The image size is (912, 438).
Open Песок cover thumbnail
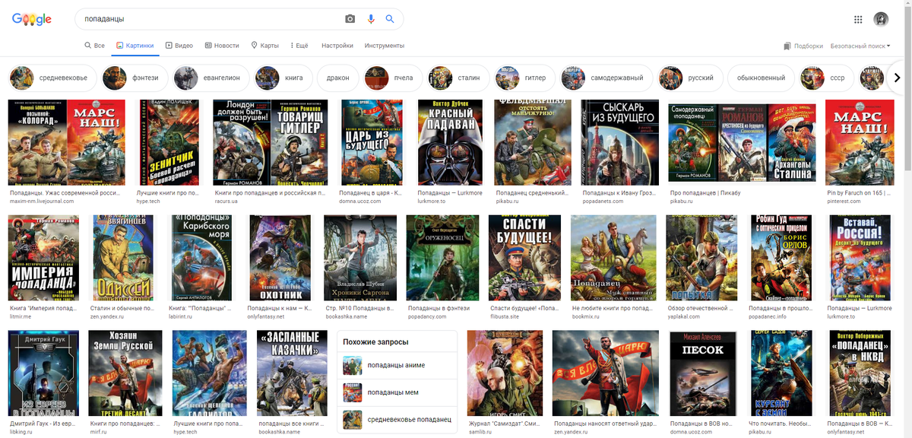point(702,374)
